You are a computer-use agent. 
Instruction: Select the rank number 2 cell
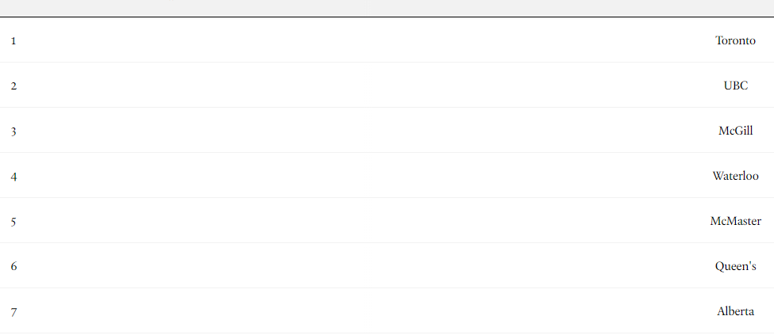[13, 86]
